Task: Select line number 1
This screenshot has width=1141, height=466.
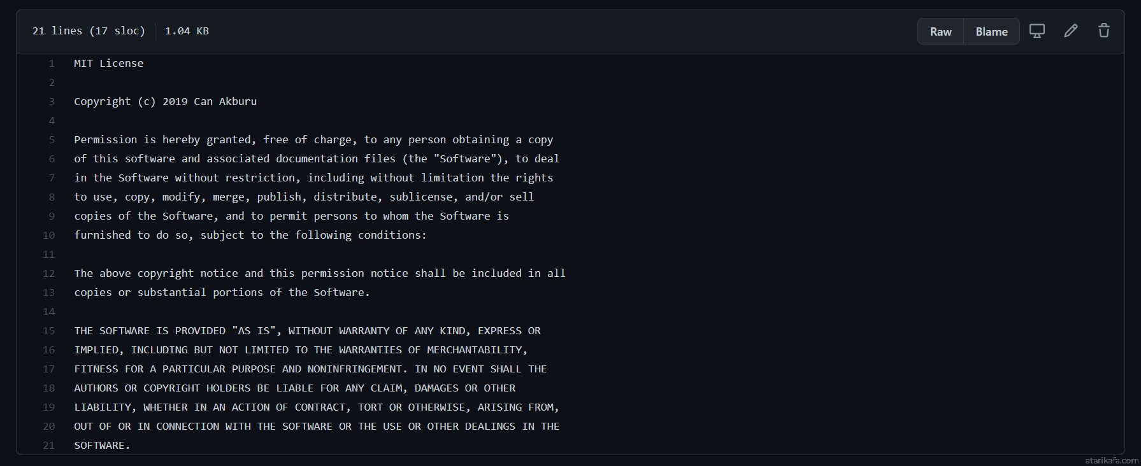Action: (52, 64)
